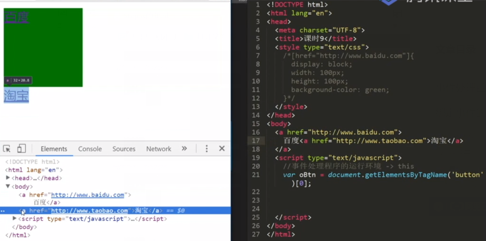Click the var oBtn code line

[x=383, y=175]
